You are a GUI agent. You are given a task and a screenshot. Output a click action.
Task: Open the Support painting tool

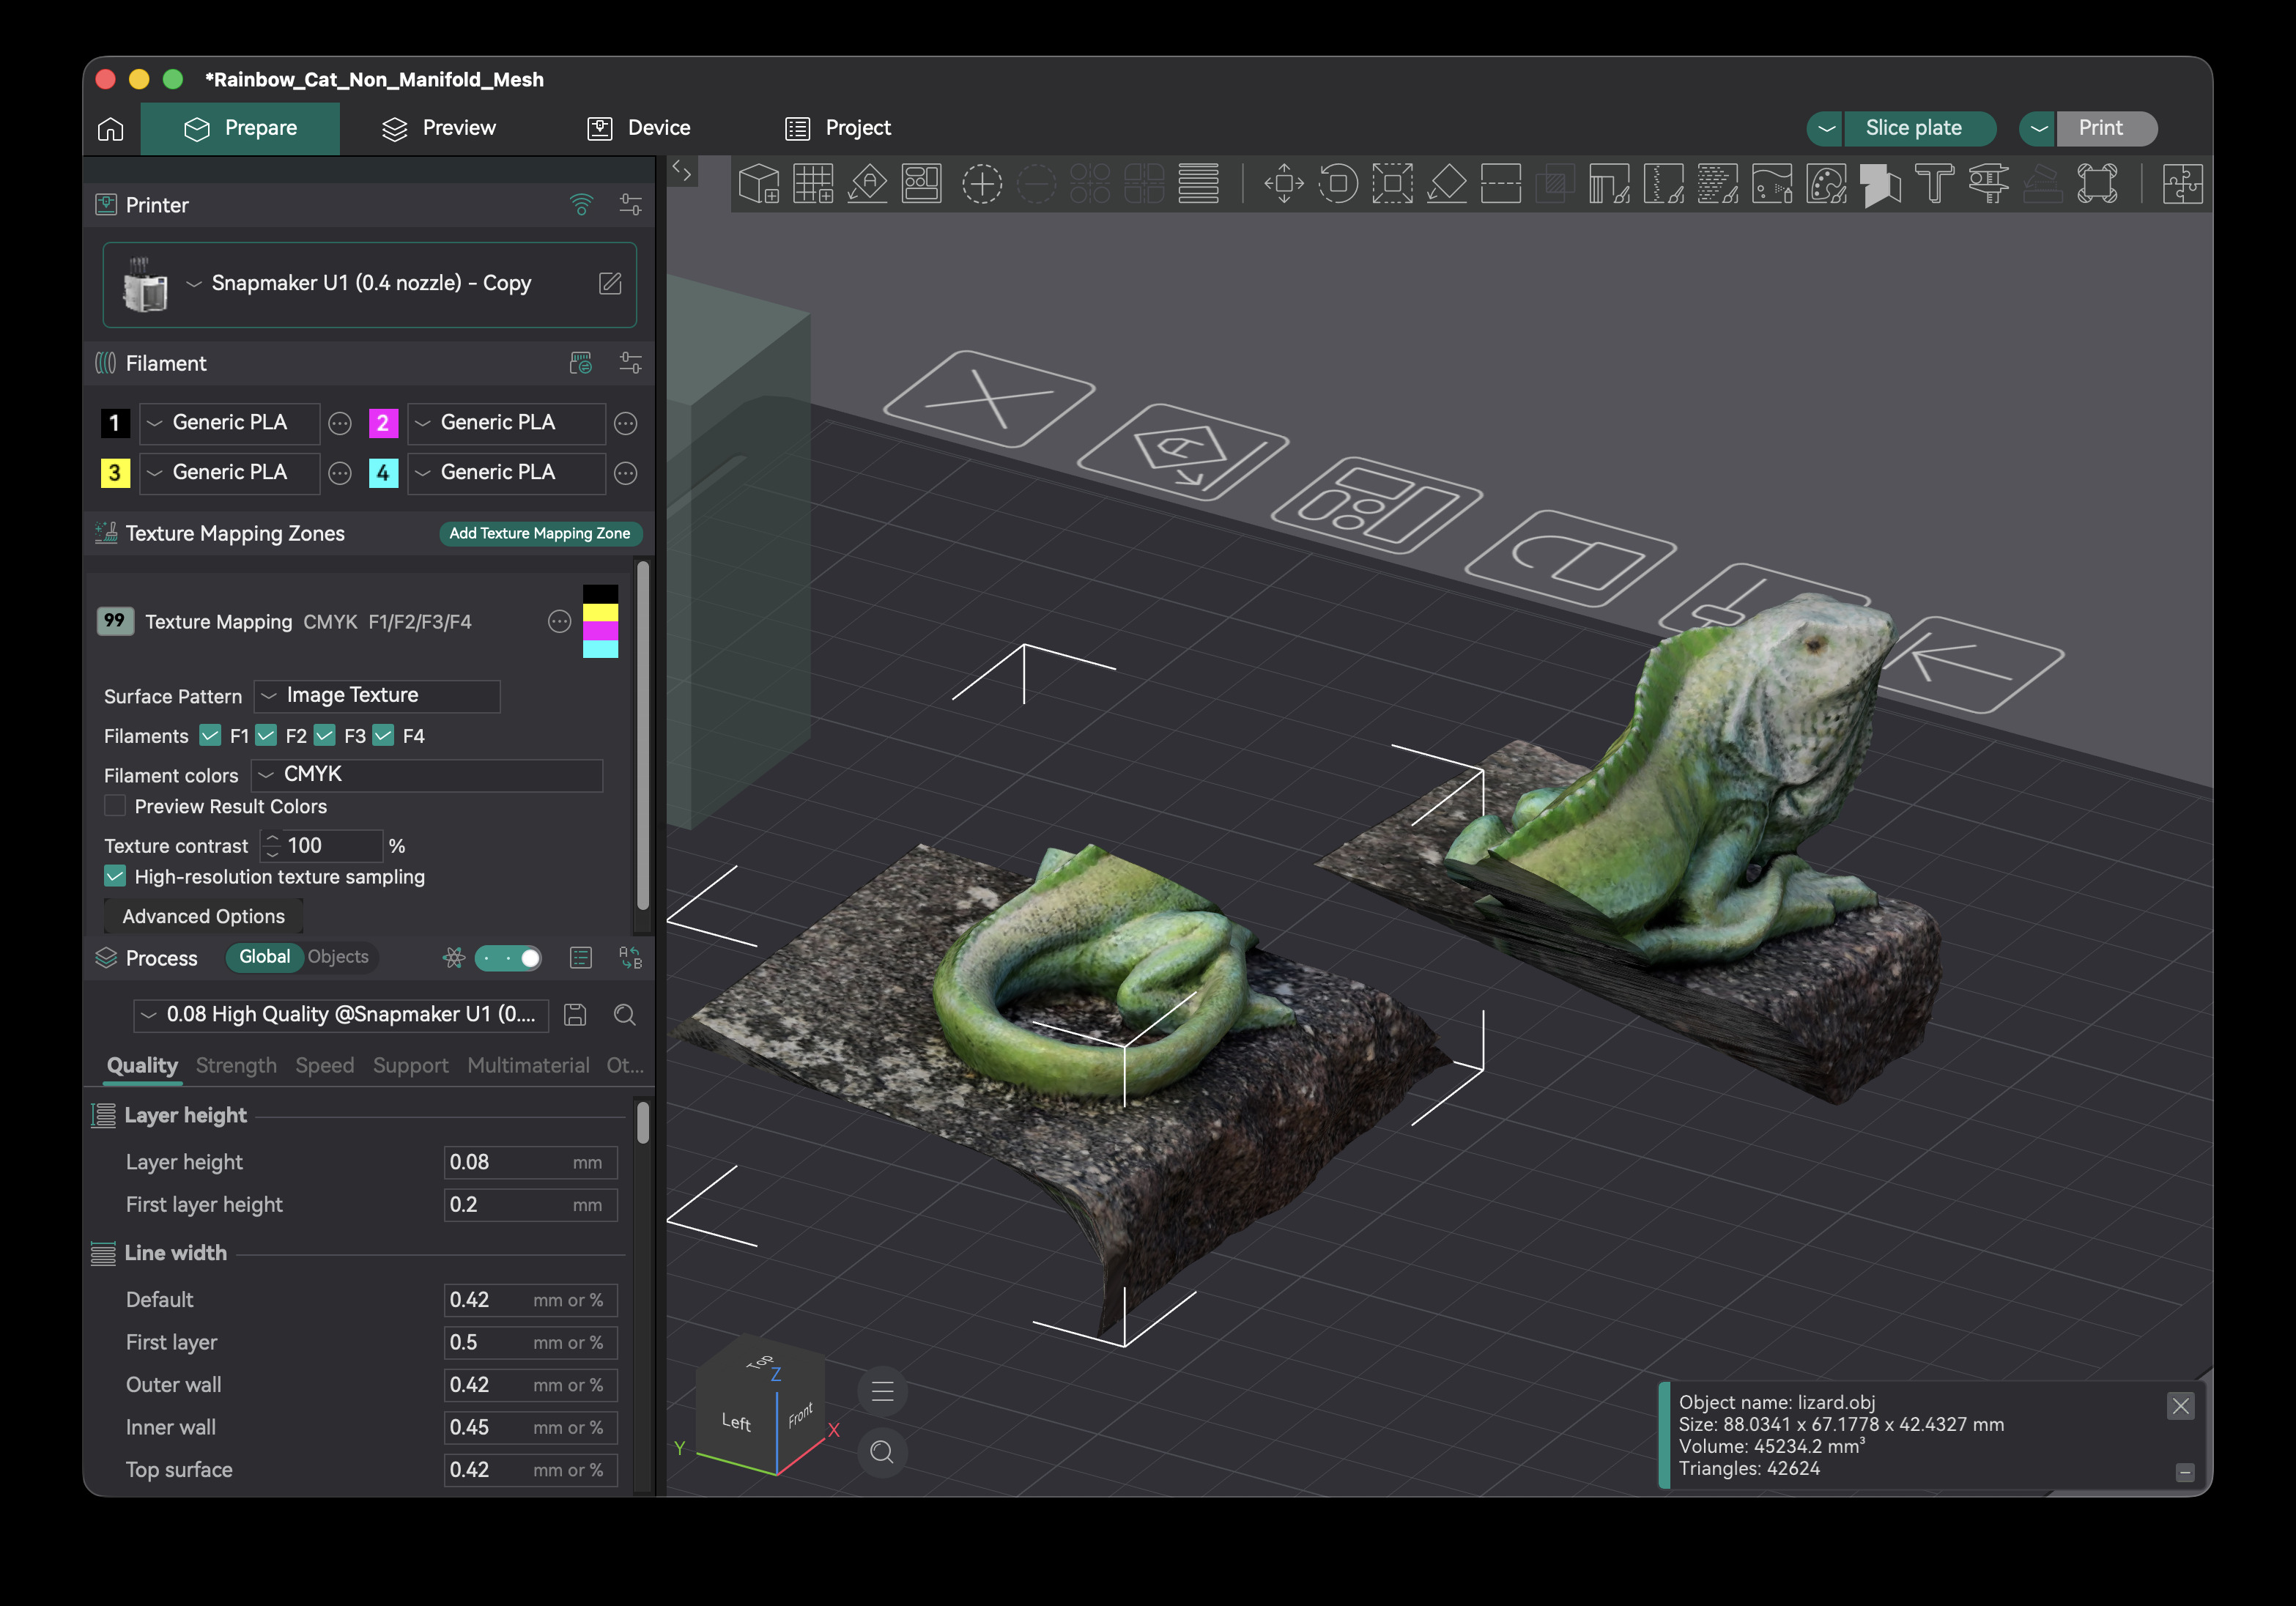click(x=1609, y=184)
